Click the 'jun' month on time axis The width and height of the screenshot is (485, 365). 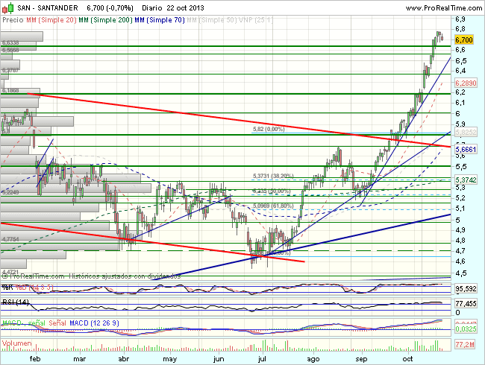219,359
